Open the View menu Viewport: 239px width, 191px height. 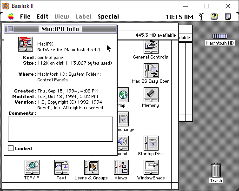62,17
